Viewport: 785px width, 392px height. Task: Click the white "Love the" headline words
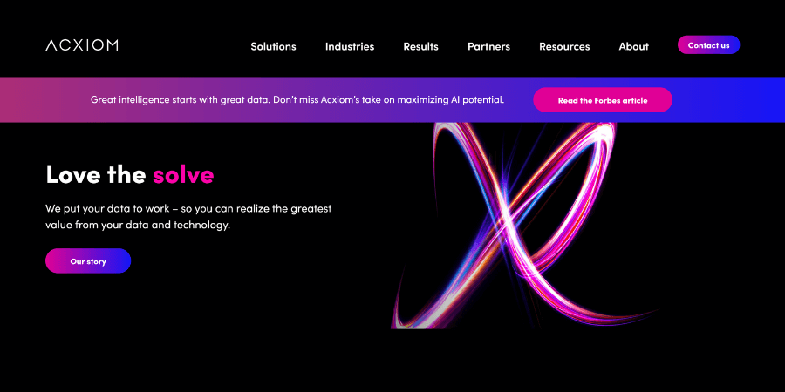pyautogui.click(x=95, y=174)
